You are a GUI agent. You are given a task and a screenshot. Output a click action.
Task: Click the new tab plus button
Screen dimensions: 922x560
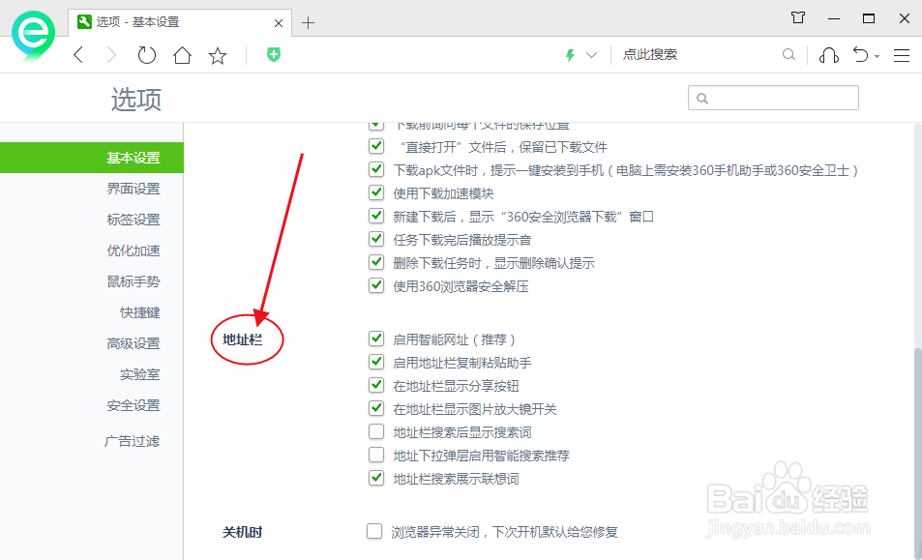tap(308, 21)
